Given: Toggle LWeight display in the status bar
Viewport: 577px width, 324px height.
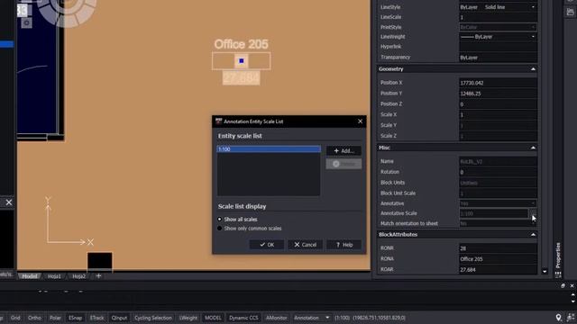Looking at the screenshot, I should (x=188, y=318).
